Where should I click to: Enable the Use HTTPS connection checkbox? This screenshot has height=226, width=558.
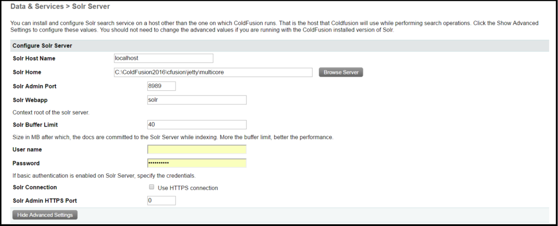(151, 187)
